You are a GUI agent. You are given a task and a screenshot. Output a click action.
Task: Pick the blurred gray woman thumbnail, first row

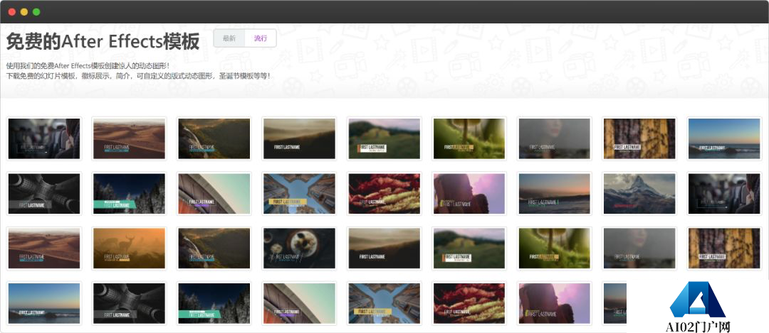pos(555,138)
